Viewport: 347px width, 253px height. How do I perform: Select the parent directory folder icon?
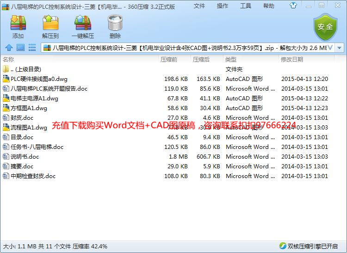tap(6, 69)
